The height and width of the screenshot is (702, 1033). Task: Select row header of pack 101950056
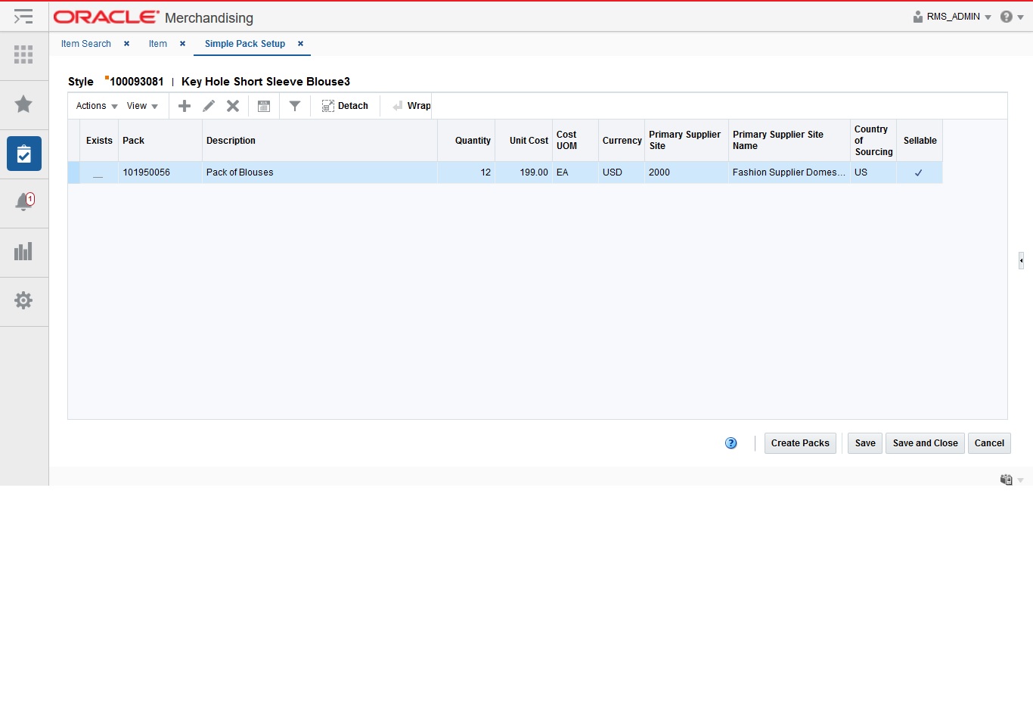74,172
